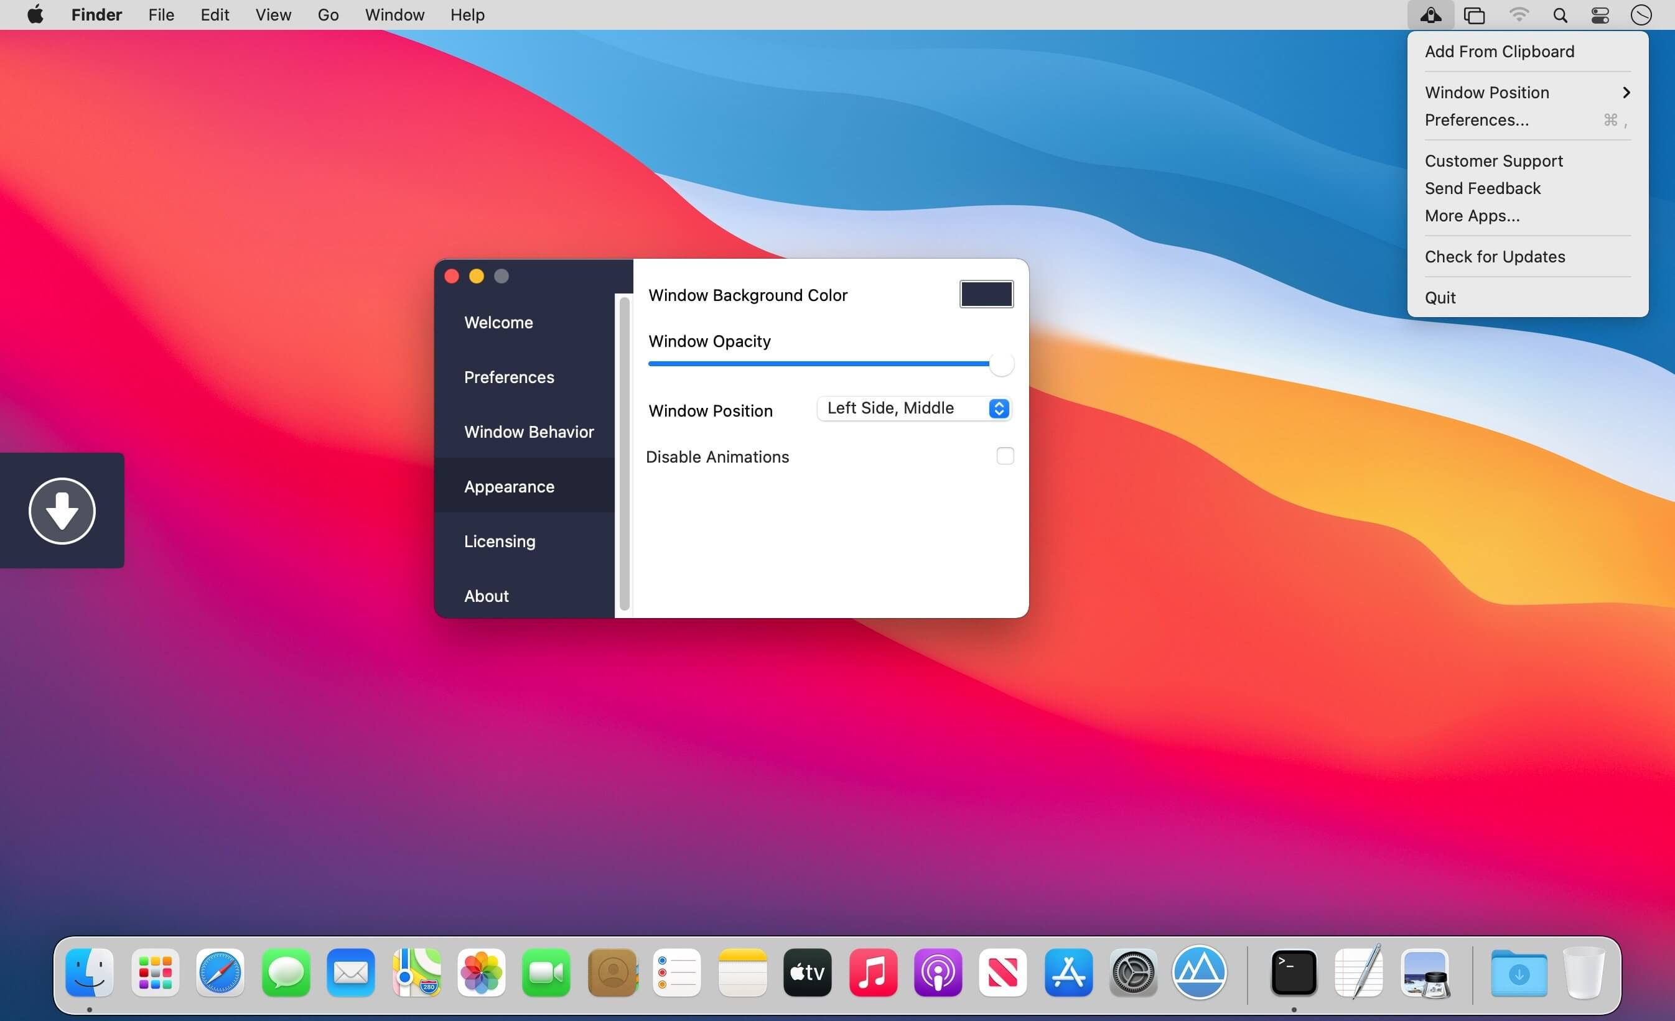Open the Apple menu
Image resolution: width=1675 pixels, height=1021 pixels.
click(35, 14)
